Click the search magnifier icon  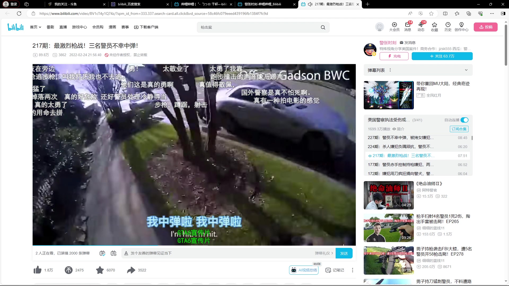point(323,27)
